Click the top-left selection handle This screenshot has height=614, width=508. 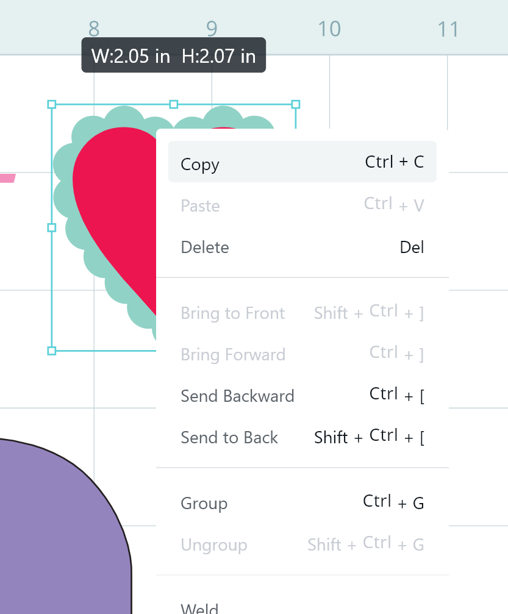(x=52, y=105)
